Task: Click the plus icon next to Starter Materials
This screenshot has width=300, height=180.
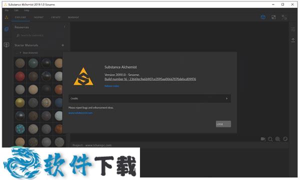Action: coord(63,45)
